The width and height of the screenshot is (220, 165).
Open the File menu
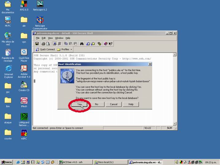[38, 38]
